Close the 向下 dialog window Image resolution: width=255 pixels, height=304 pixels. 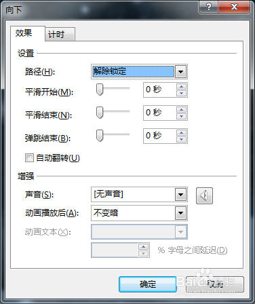click(x=234, y=7)
